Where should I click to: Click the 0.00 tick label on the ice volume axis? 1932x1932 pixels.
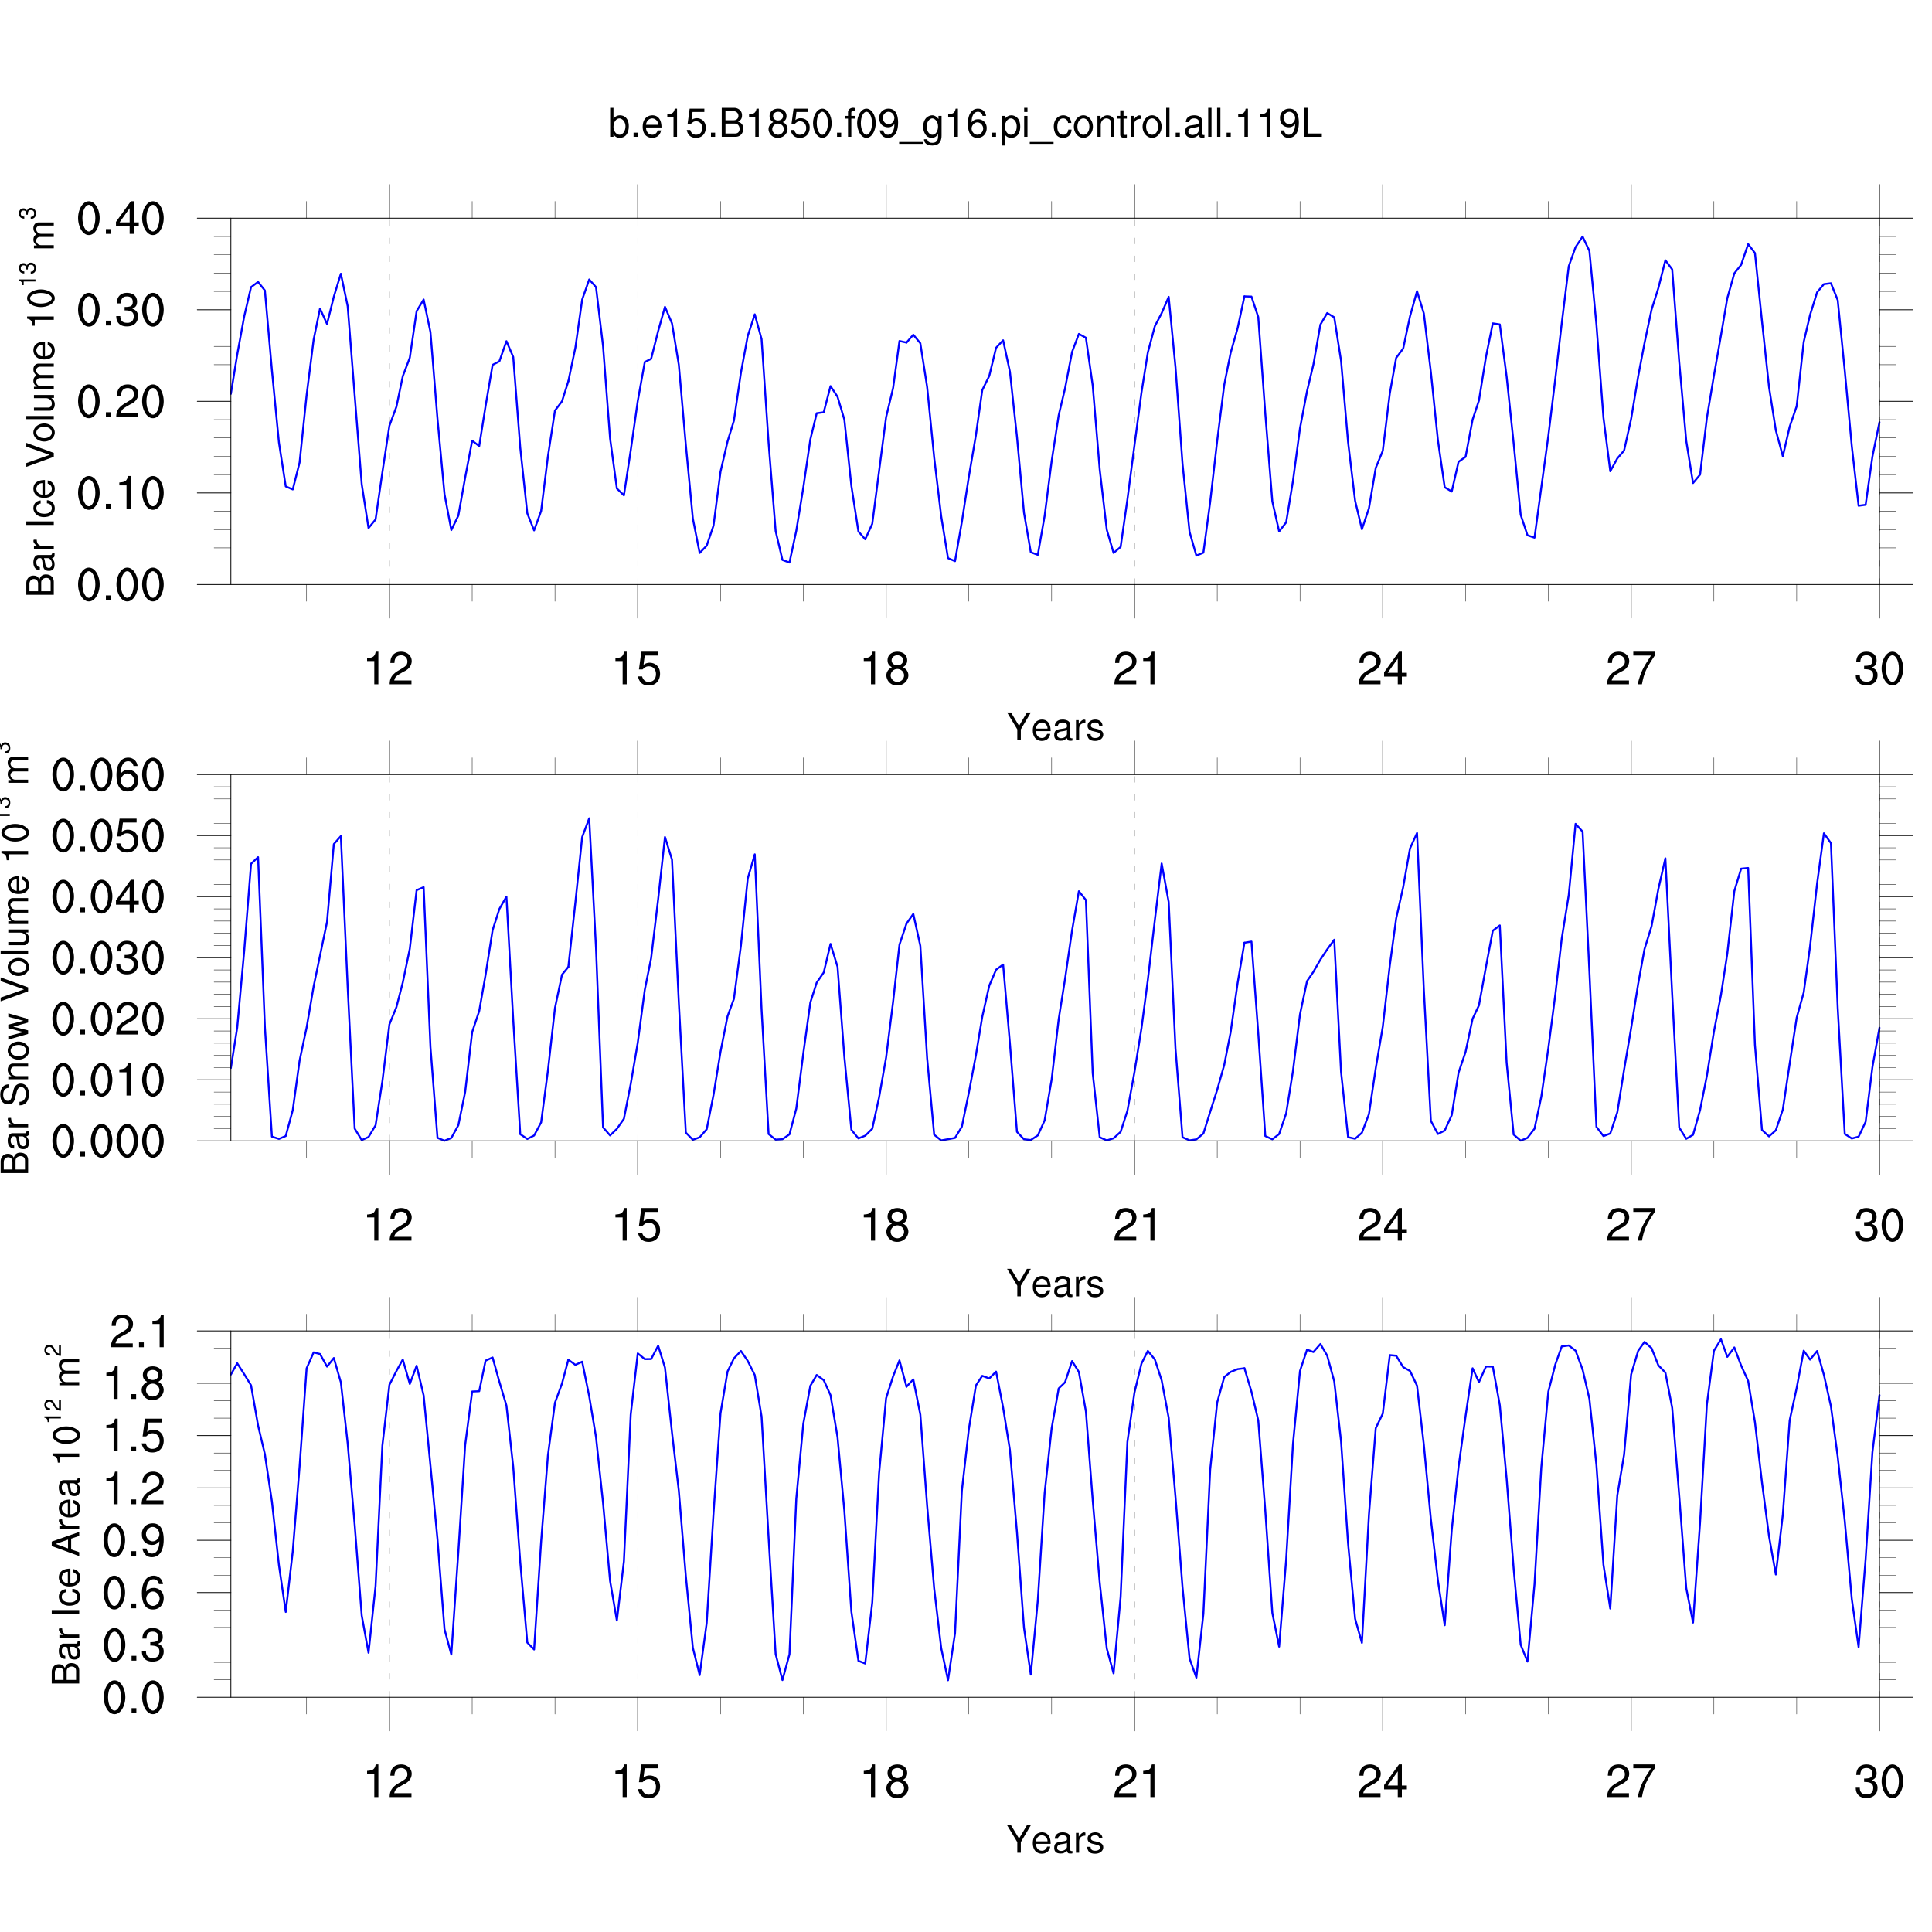[121, 585]
